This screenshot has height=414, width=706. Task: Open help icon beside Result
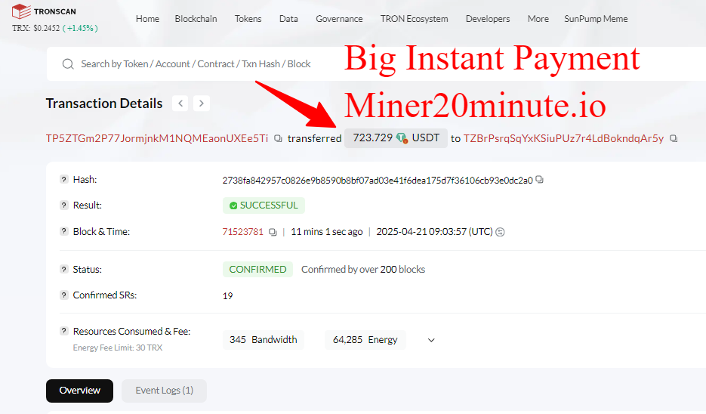[64, 205]
